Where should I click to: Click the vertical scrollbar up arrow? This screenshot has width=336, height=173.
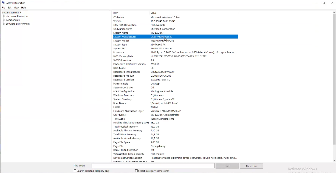334,12
